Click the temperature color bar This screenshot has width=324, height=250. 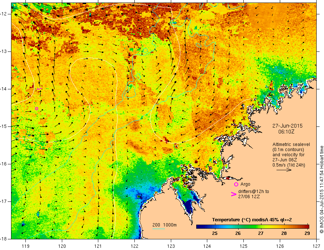point(253,226)
